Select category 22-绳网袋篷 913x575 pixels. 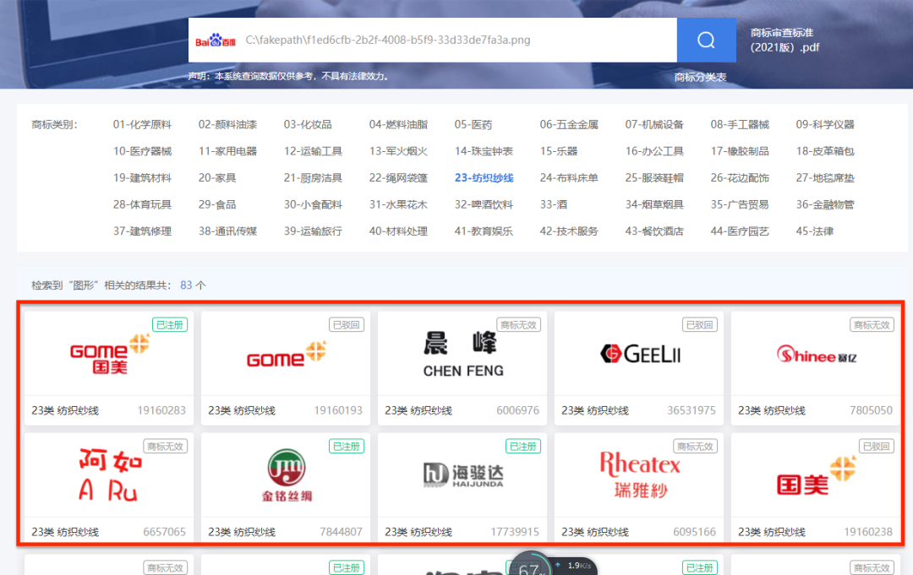398,178
